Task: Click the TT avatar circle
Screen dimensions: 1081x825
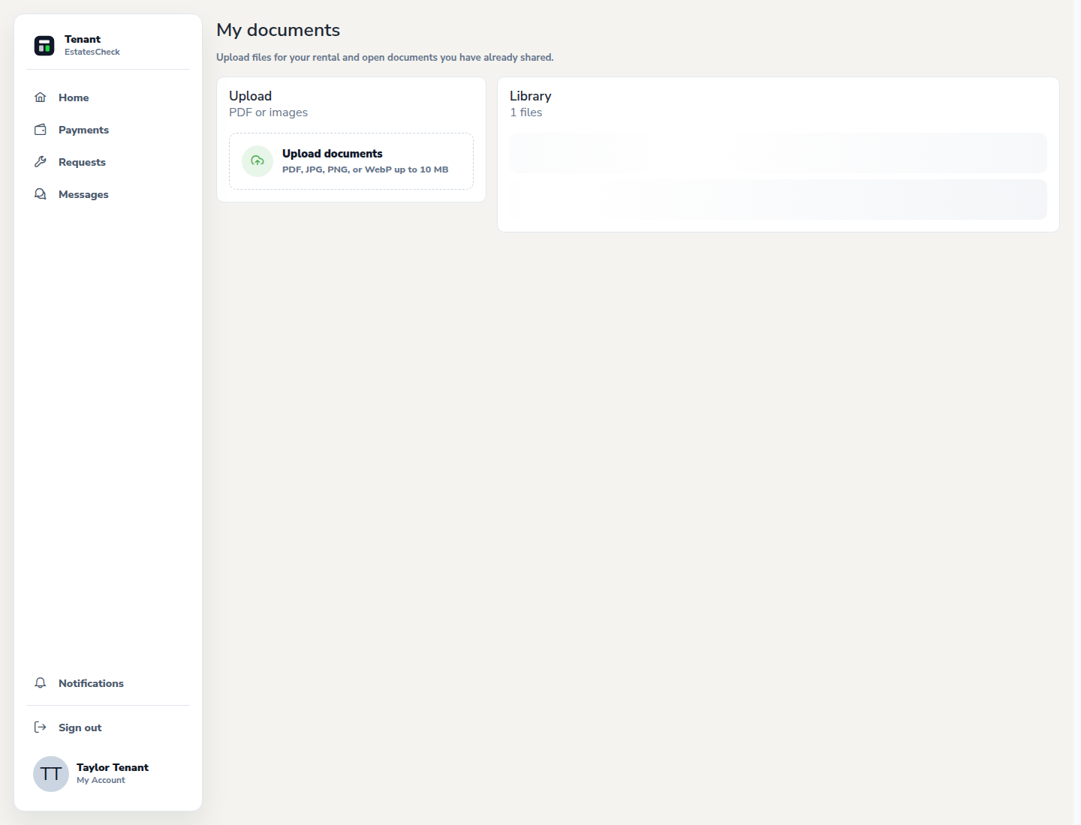Action: (x=51, y=774)
